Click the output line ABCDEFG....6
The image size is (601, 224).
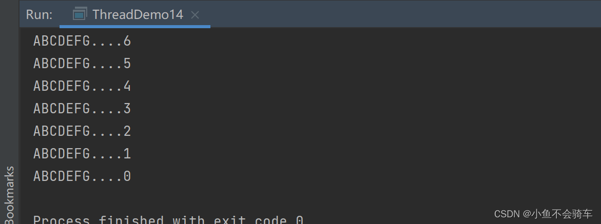pos(82,41)
